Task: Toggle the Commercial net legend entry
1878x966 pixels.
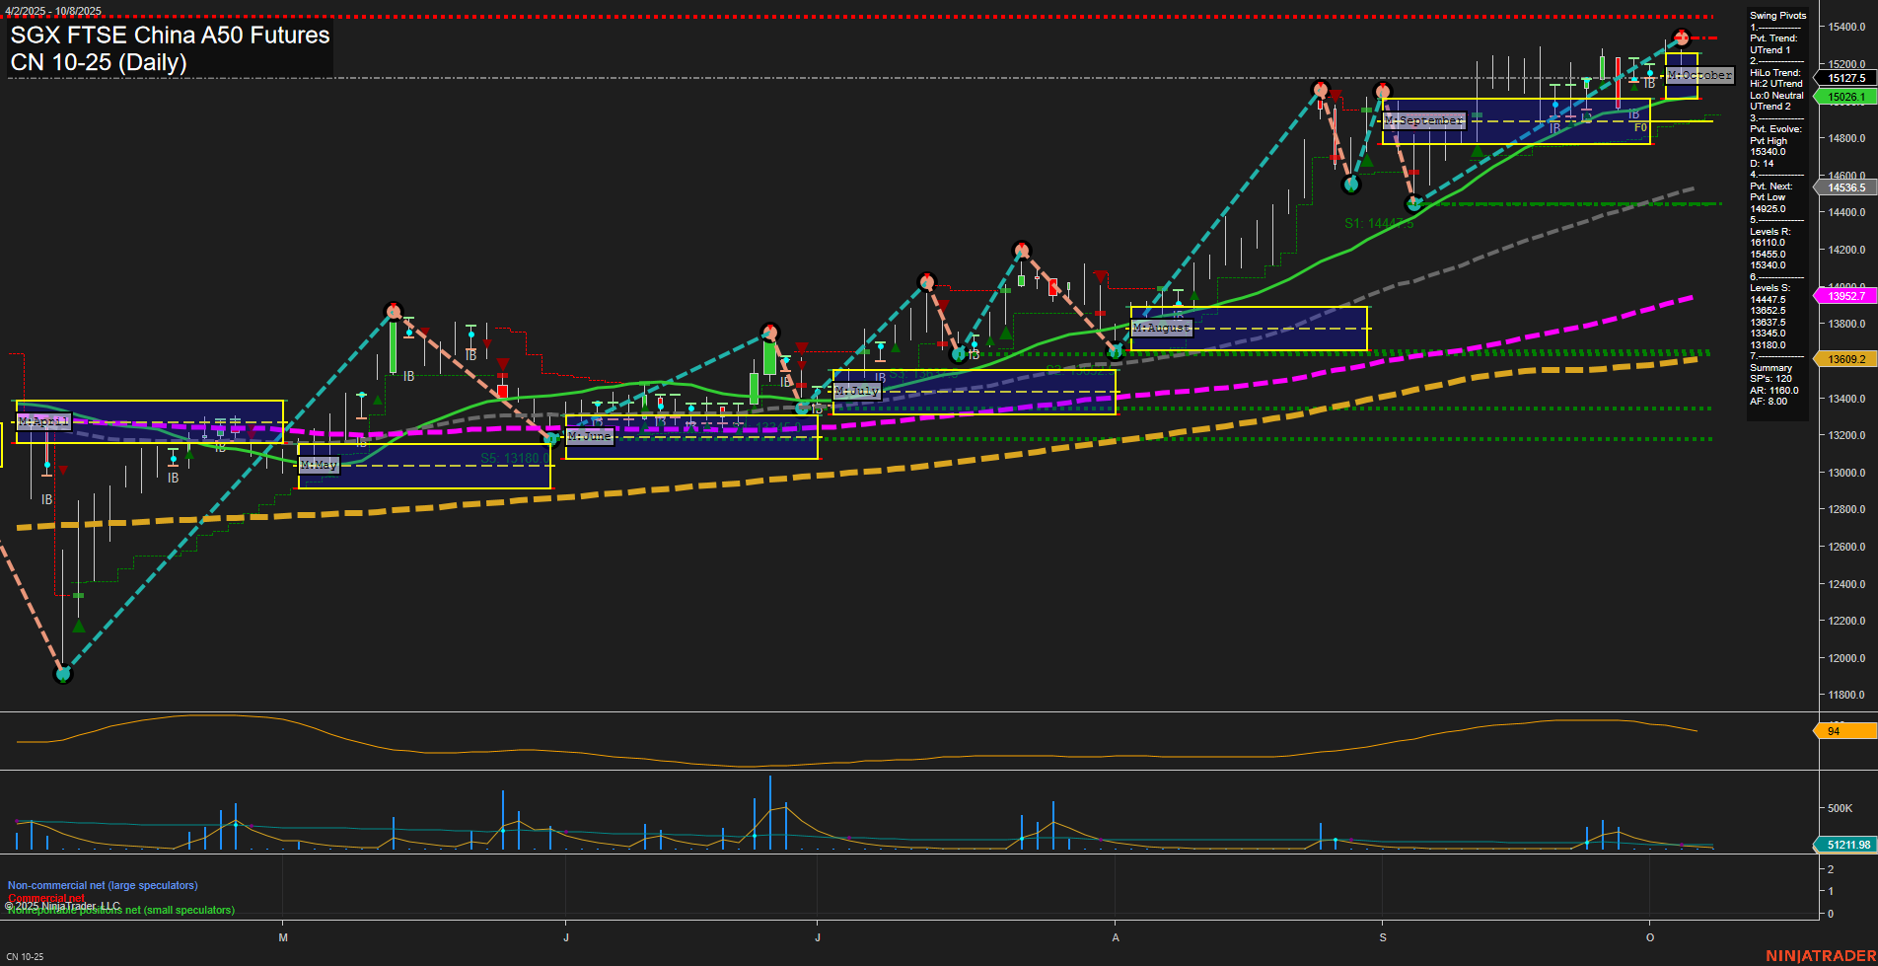Action: [x=45, y=898]
